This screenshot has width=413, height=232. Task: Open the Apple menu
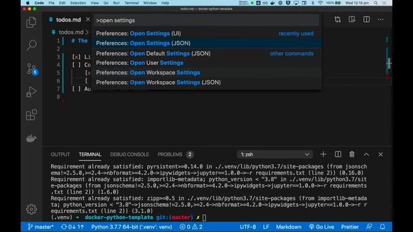27,3
